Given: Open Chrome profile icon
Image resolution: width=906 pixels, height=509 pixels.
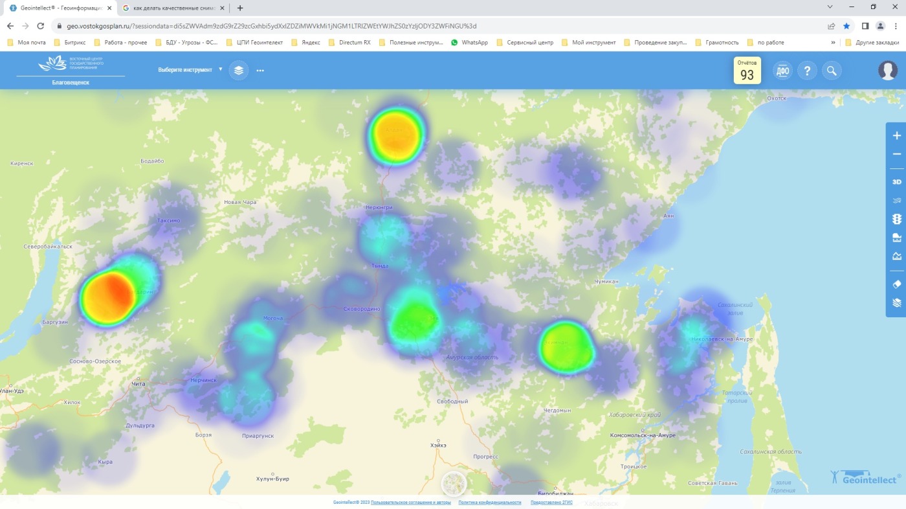Looking at the screenshot, I should pos(881,26).
